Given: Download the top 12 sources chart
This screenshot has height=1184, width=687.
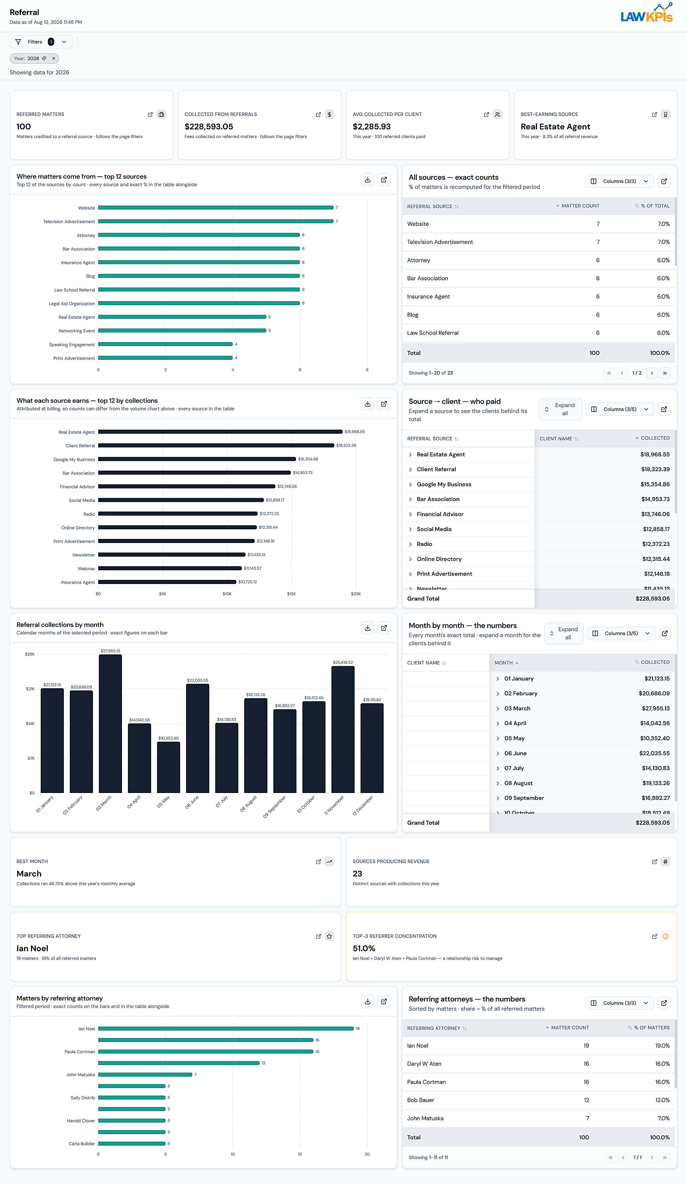Looking at the screenshot, I should coord(368,179).
